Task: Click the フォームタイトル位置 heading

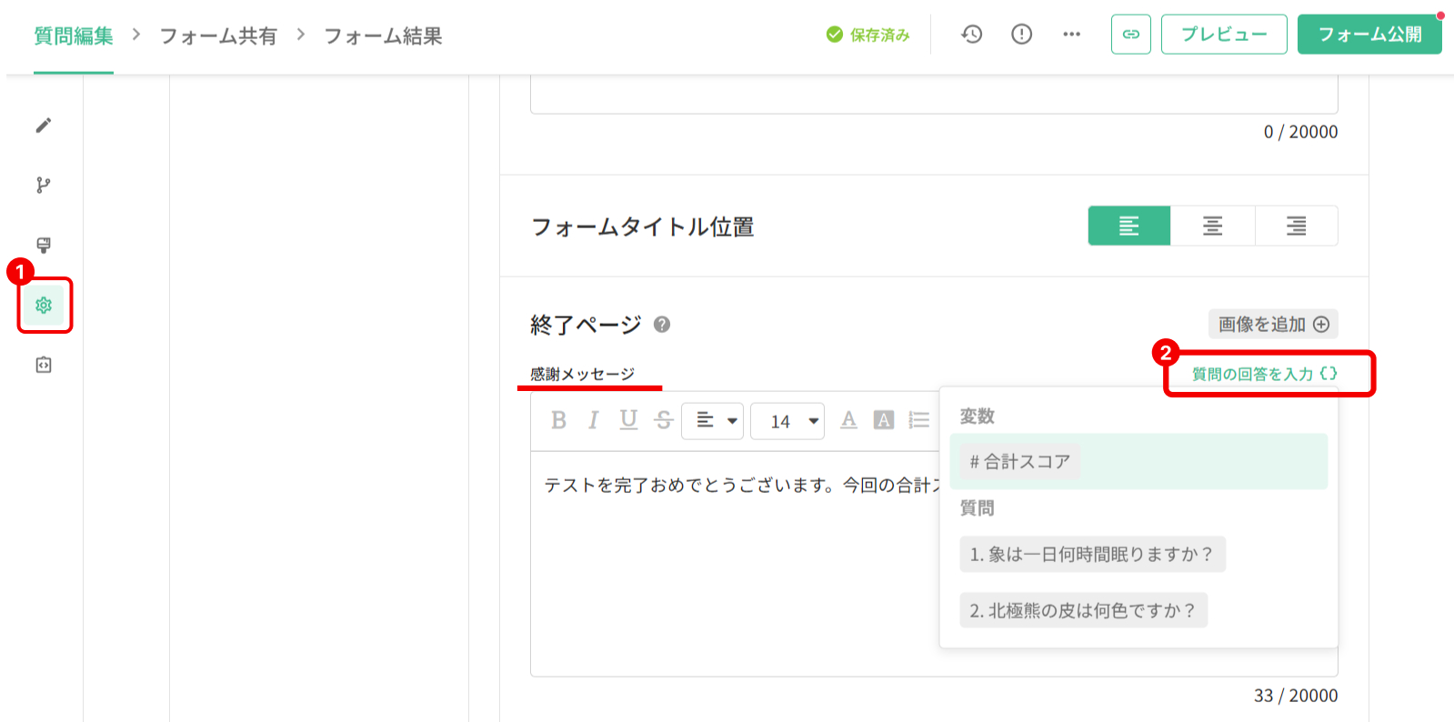Action: pyautogui.click(x=642, y=226)
